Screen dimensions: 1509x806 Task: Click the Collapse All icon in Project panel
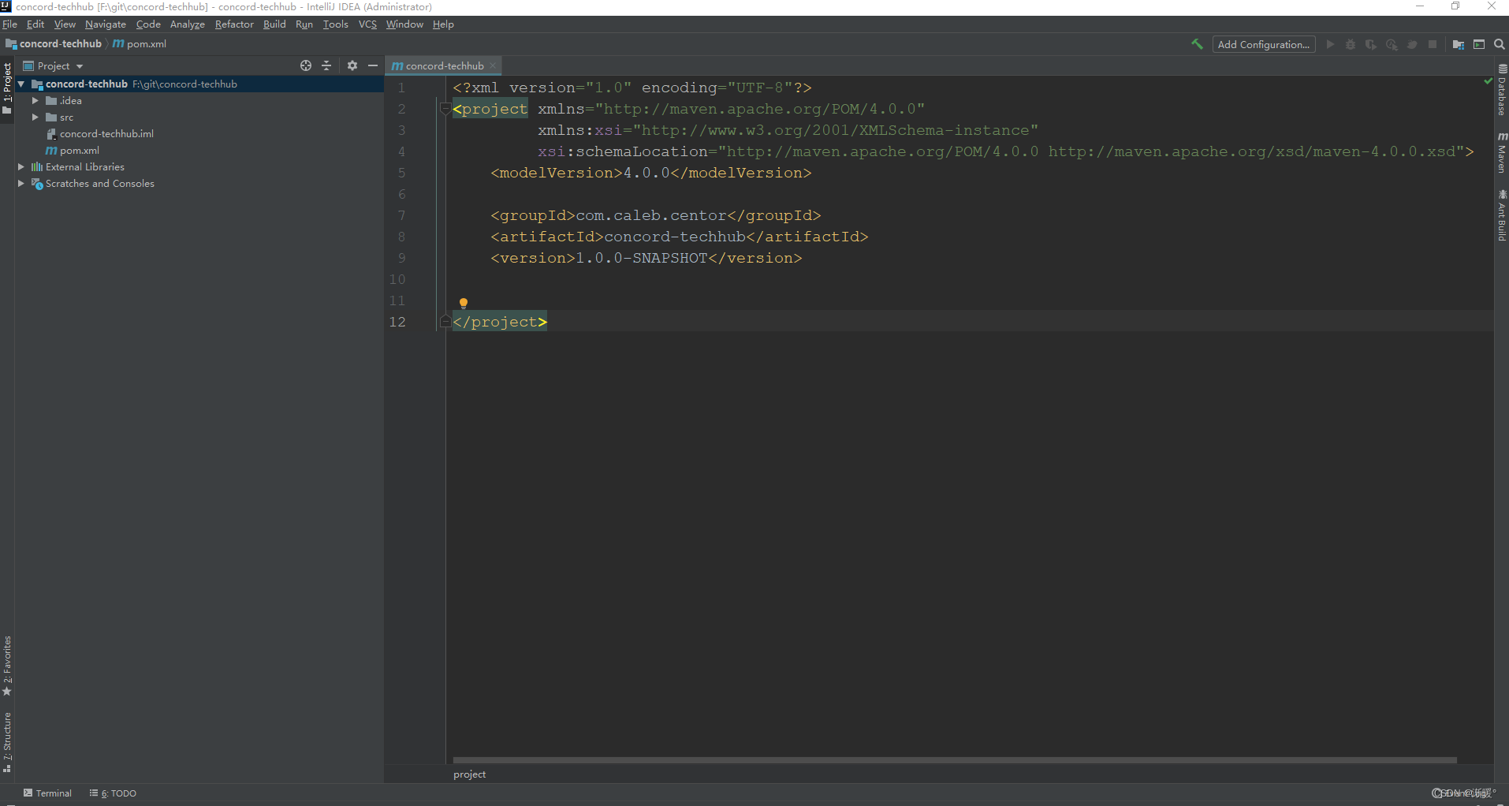coord(326,65)
